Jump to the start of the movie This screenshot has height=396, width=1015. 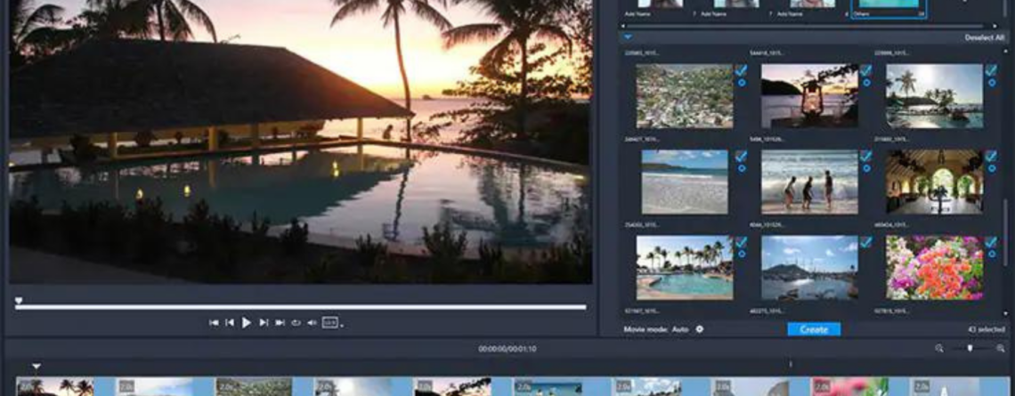214,322
